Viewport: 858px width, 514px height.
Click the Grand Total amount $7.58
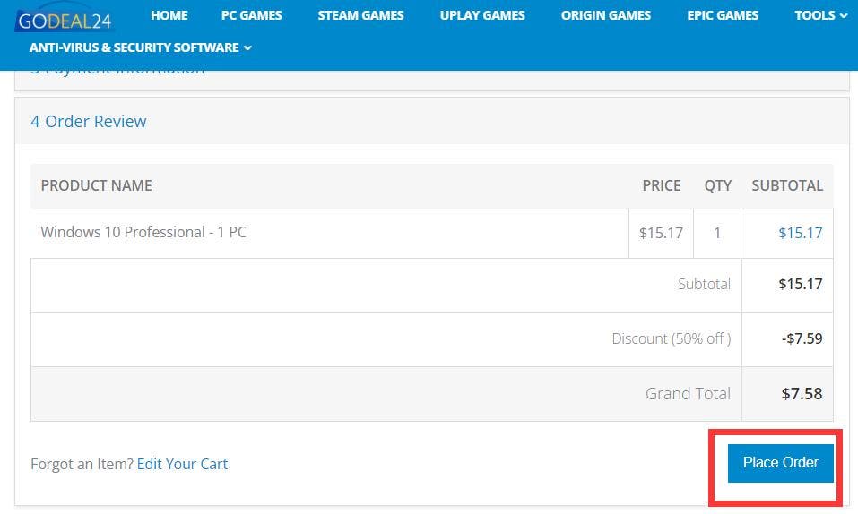pyautogui.click(x=801, y=393)
